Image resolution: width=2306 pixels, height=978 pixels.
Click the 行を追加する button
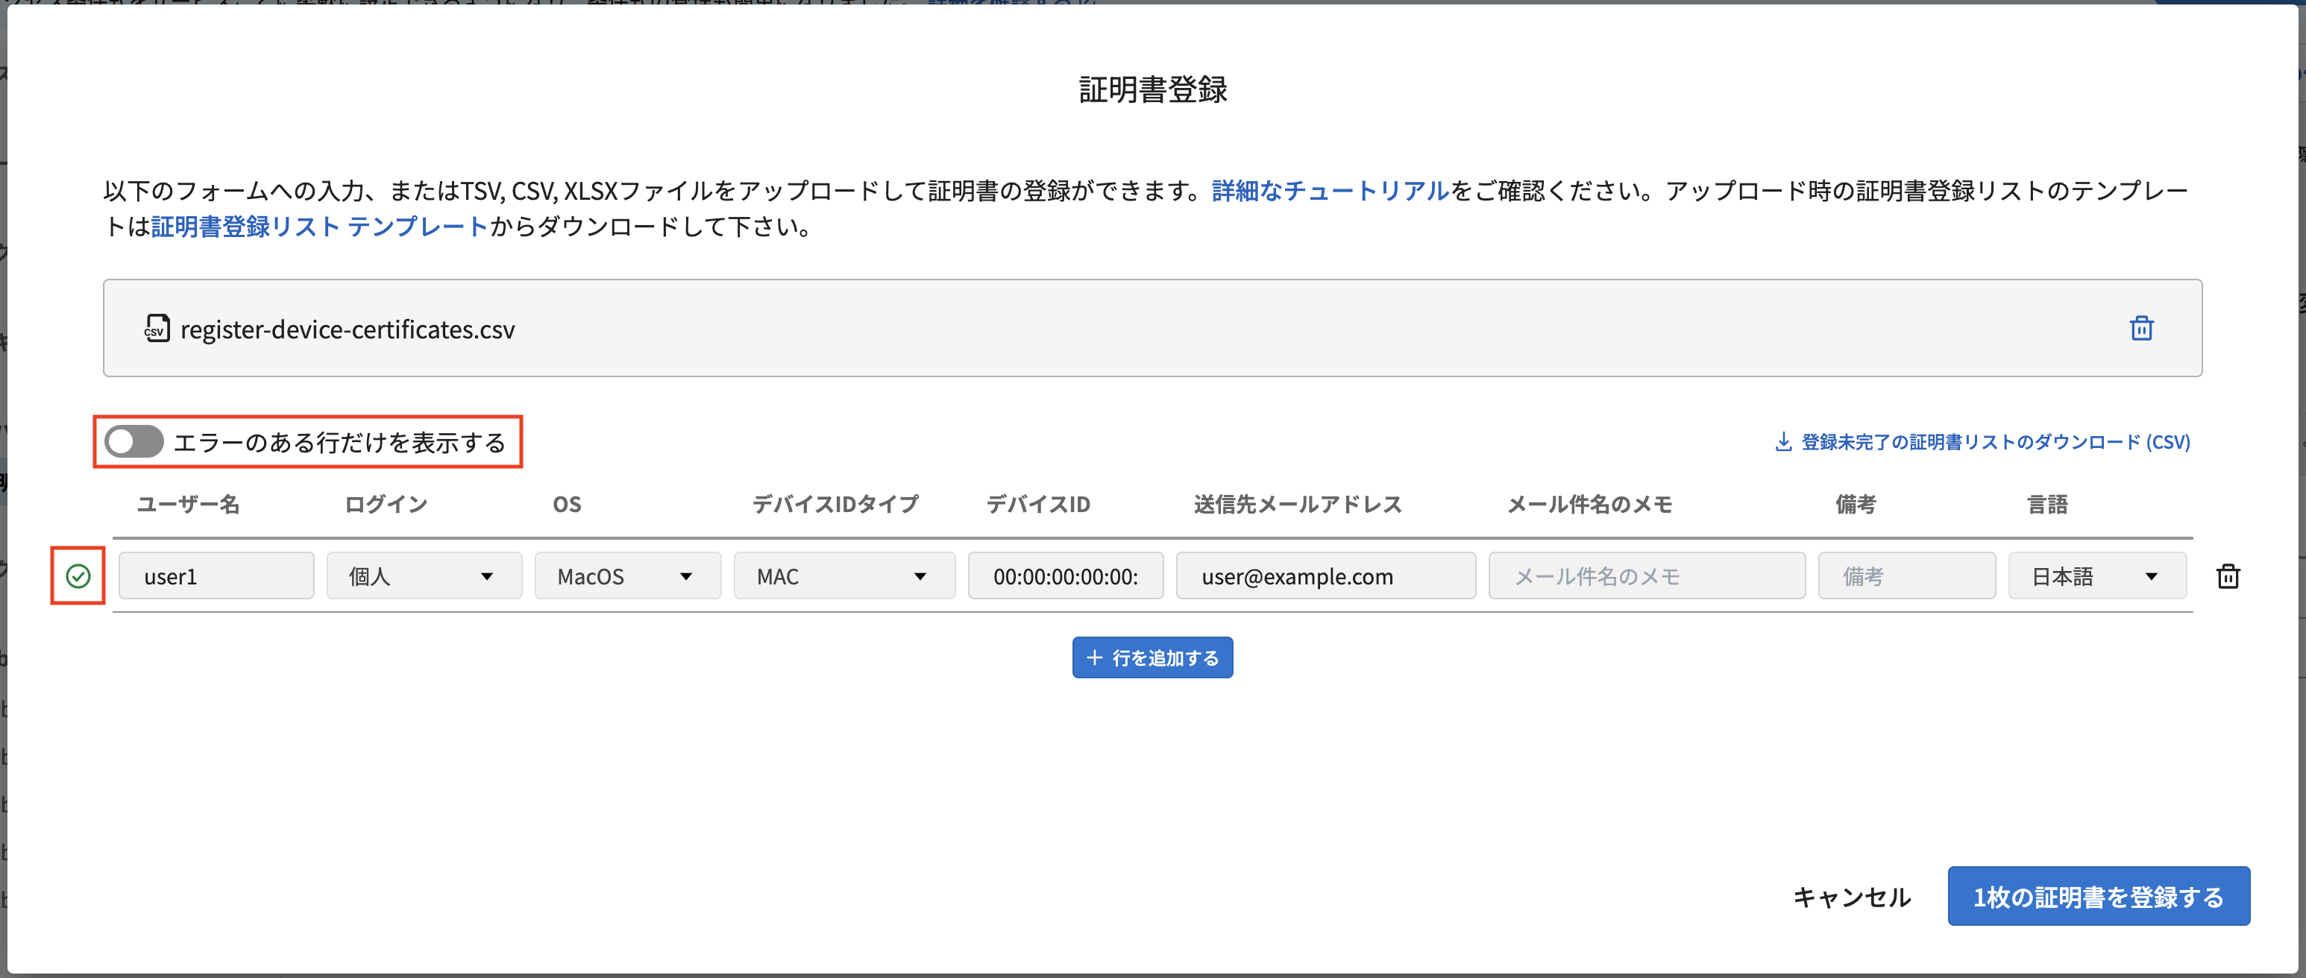[x=1152, y=657]
